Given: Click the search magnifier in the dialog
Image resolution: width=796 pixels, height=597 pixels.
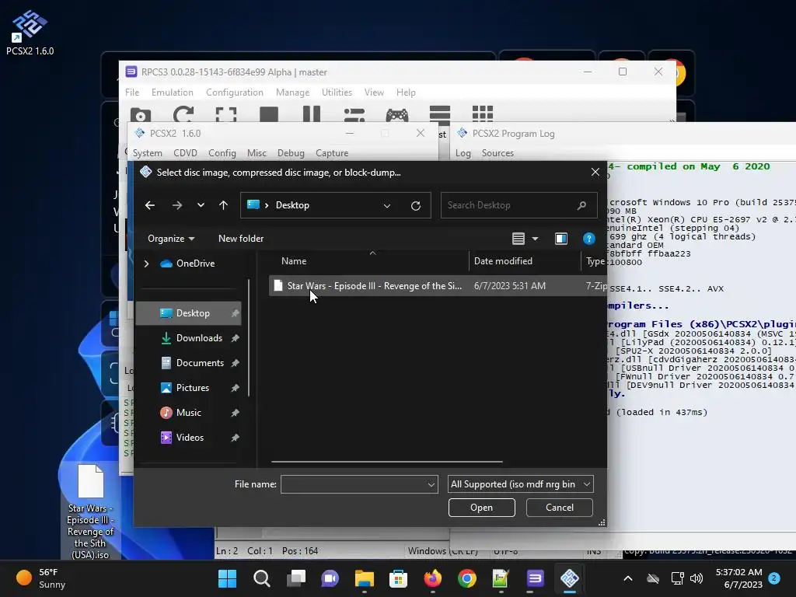Looking at the screenshot, I should (581, 205).
